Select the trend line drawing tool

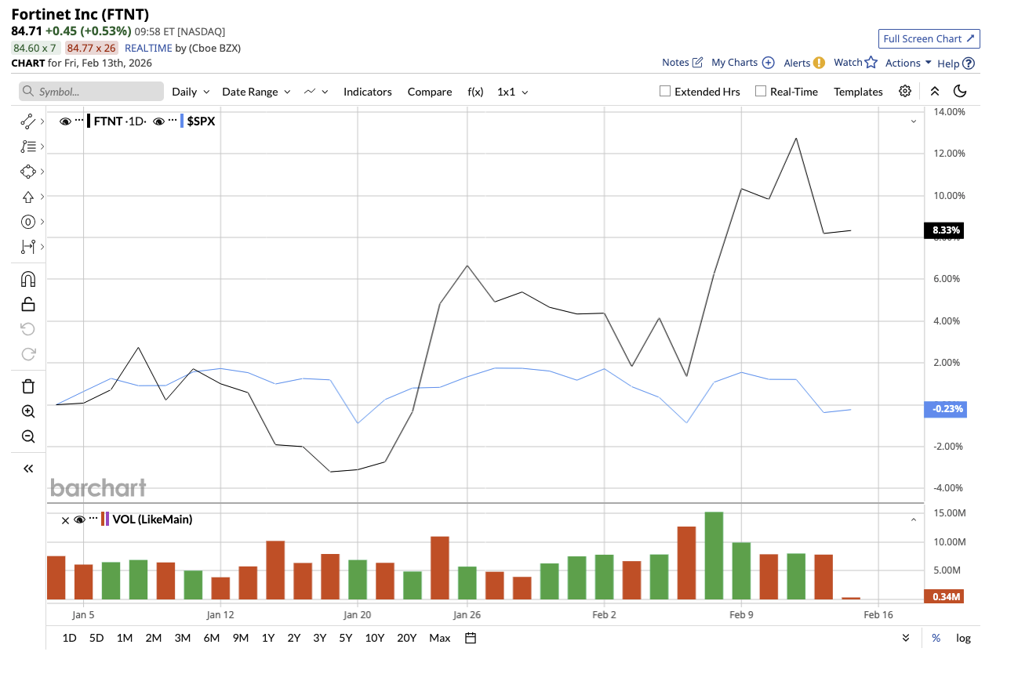pos(28,121)
